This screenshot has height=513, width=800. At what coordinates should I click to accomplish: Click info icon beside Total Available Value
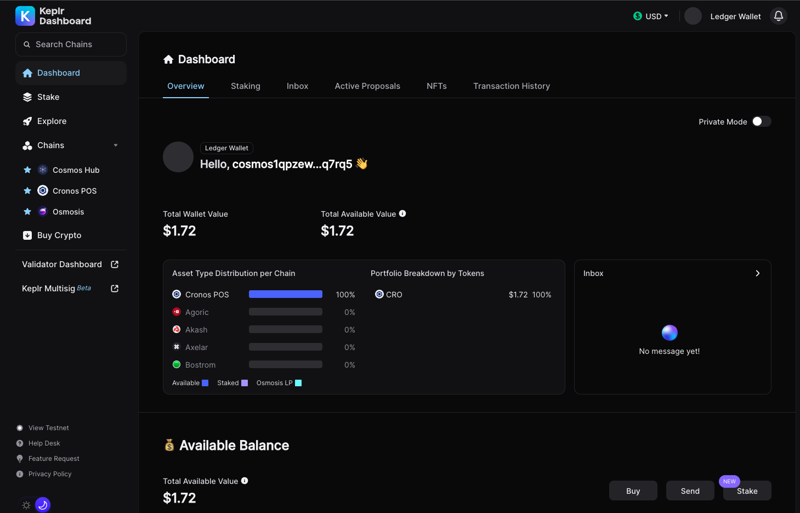[x=402, y=213]
